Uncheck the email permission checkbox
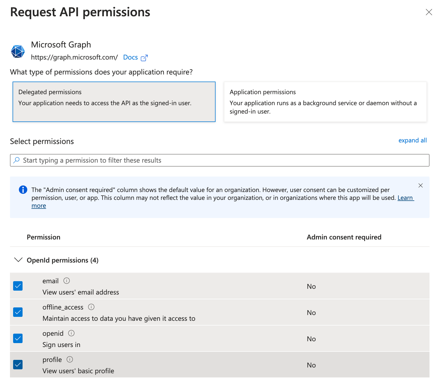 [18, 286]
